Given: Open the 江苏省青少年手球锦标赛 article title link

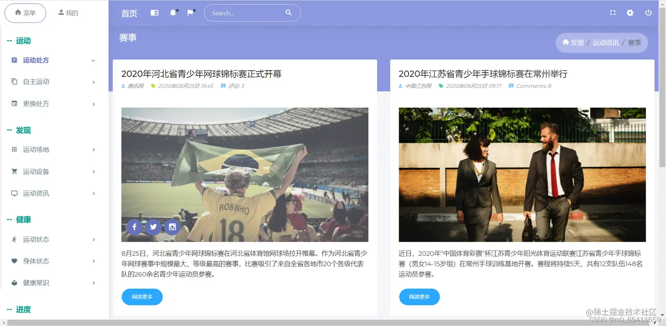Looking at the screenshot, I should click(483, 74).
